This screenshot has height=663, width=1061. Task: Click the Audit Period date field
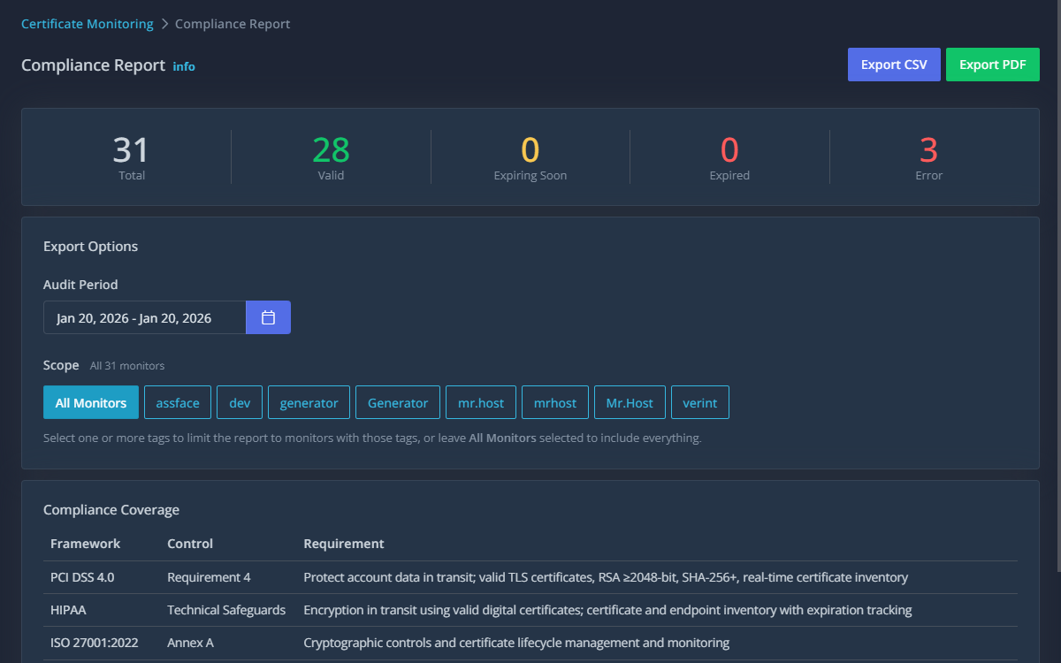[x=144, y=316]
